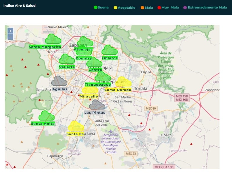Open the Oblatos air quality cloud
Viewport: 232px width, 173px height.
coord(109,50)
